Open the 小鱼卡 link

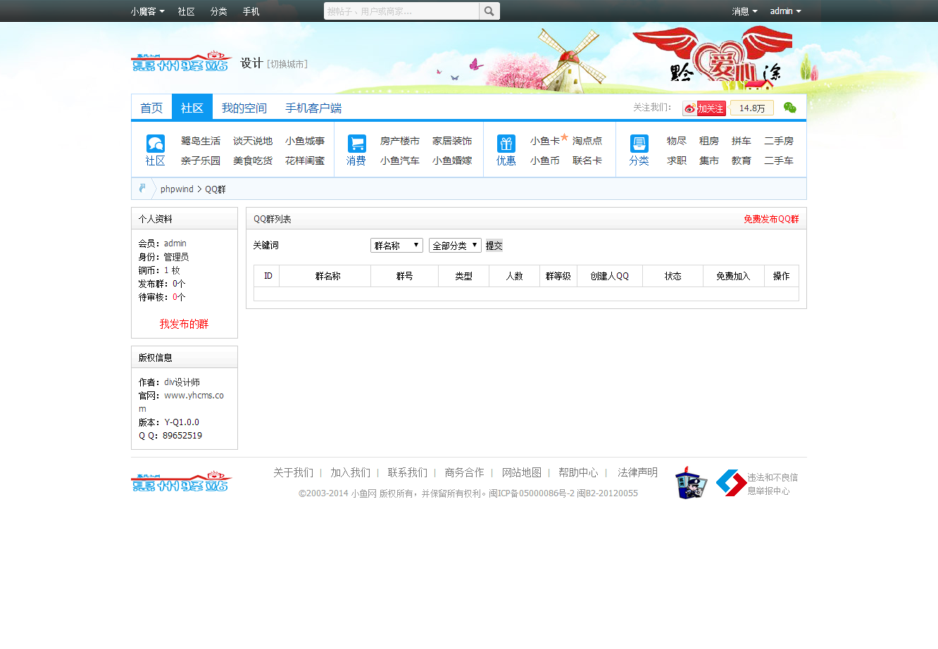point(545,141)
